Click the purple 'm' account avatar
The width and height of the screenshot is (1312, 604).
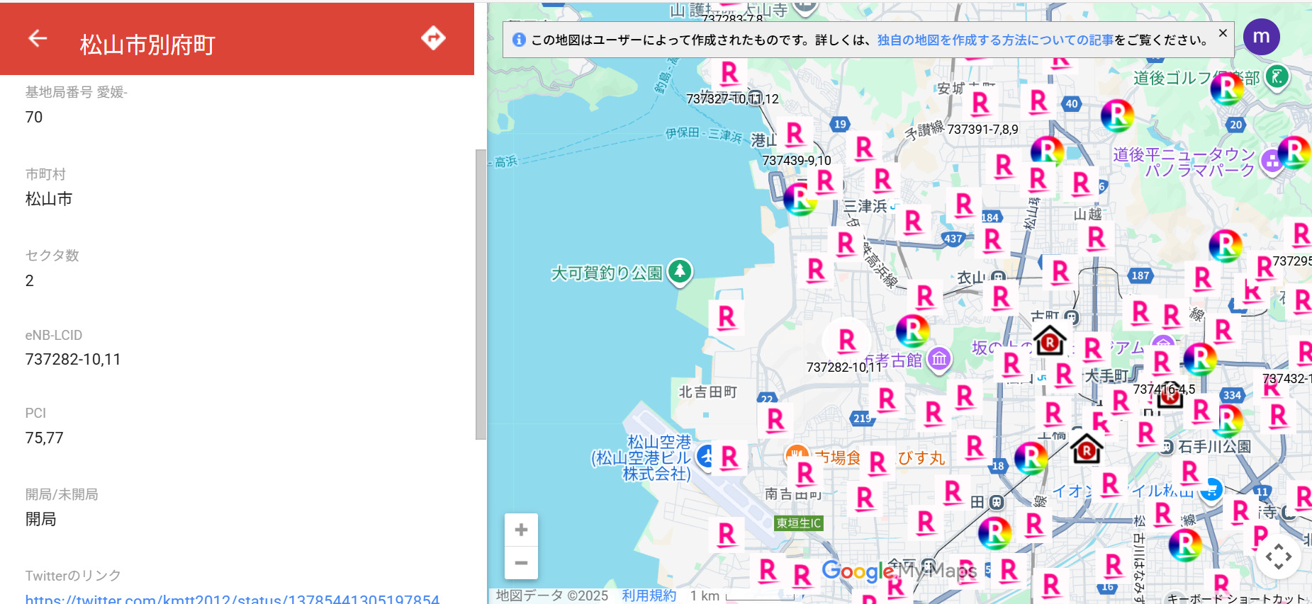coord(1261,37)
